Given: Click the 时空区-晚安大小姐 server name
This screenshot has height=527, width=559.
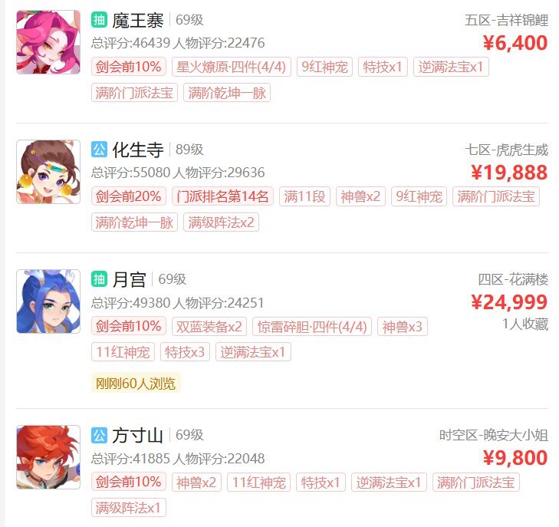Looking at the screenshot, I should coord(493,435).
